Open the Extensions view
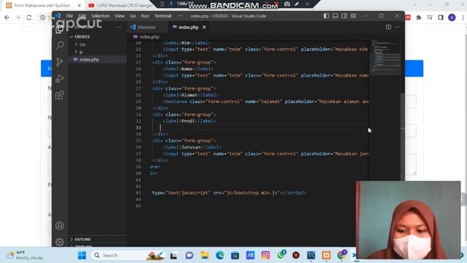Viewport: 467px width, 263px height. tap(60, 95)
